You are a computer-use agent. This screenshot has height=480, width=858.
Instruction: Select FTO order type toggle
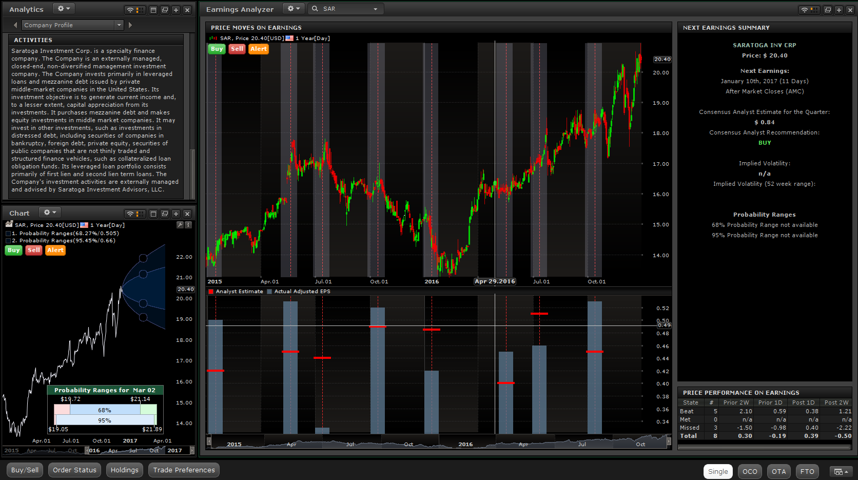(807, 472)
